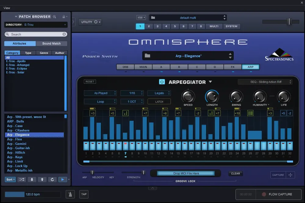Toggle arpeggiator step 1 on or off
This screenshot has width=305, height=203.
(x=86, y=146)
